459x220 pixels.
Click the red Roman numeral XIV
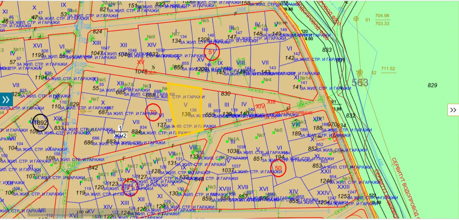pyautogui.click(x=260, y=107)
